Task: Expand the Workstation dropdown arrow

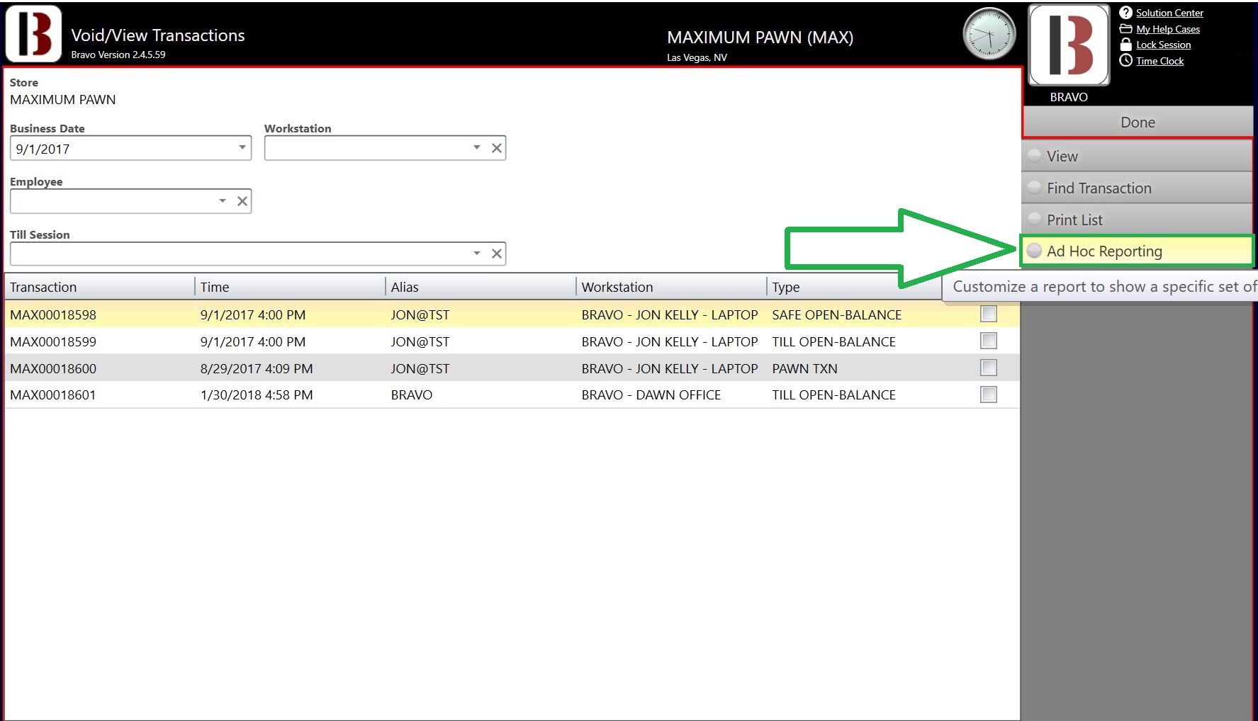Action: click(x=477, y=147)
